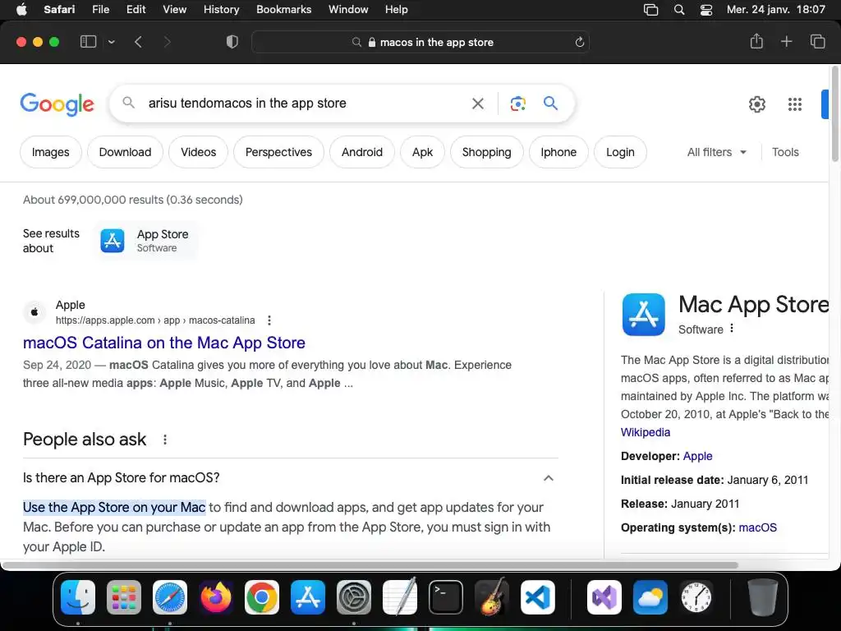Launch GarageBand from the Dock

tap(492, 596)
